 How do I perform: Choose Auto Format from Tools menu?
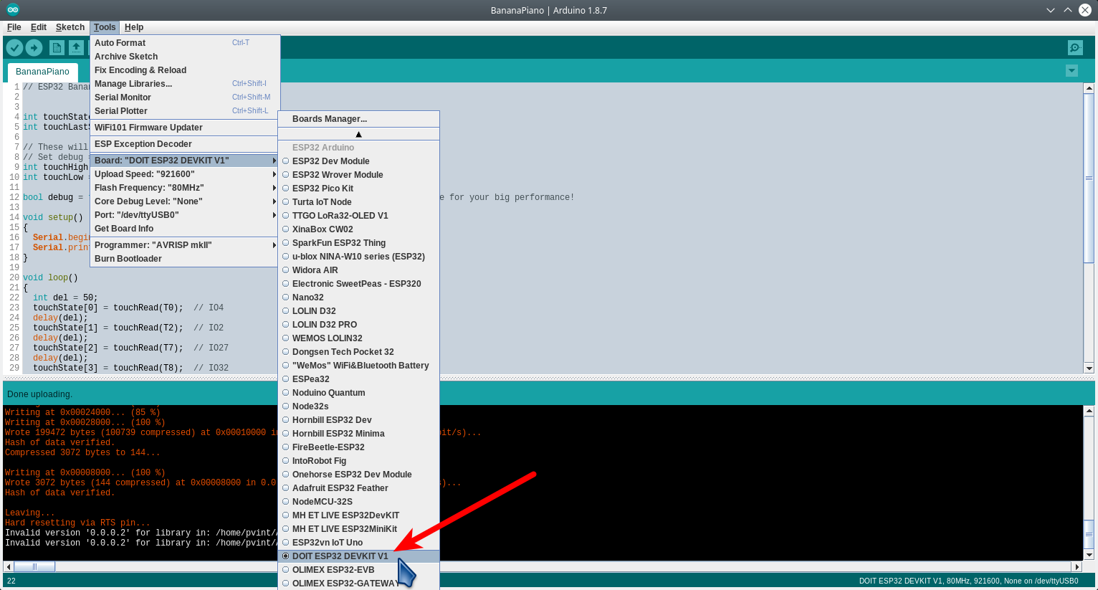click(x=185, y=43)
